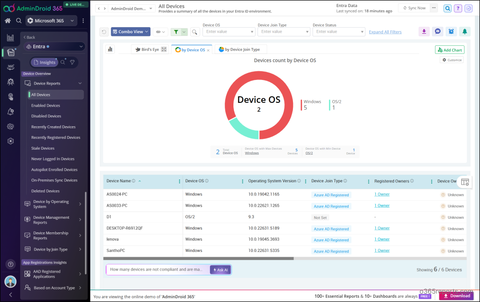Open the Enabled Devices report
Image resolution: width=480 pixels, height=302 pixels.
(x=45, y=106)
